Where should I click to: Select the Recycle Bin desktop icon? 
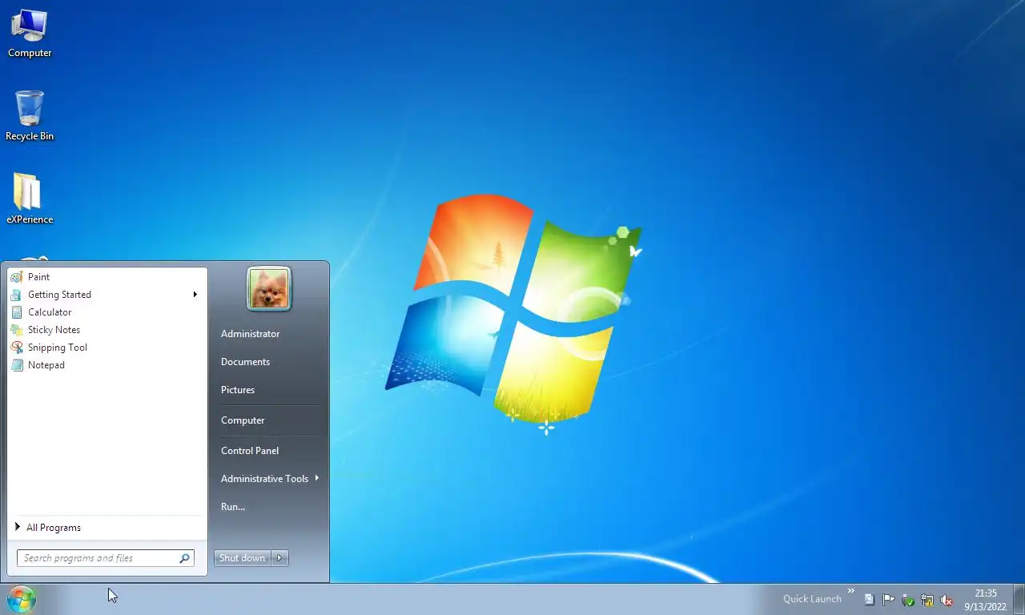pos(30,116)
